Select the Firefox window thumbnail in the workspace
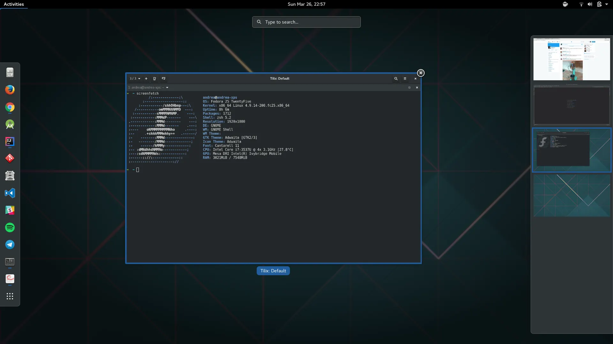Image resolution: width=613 pixels, height=344 pixels. [x=571, y=59]
